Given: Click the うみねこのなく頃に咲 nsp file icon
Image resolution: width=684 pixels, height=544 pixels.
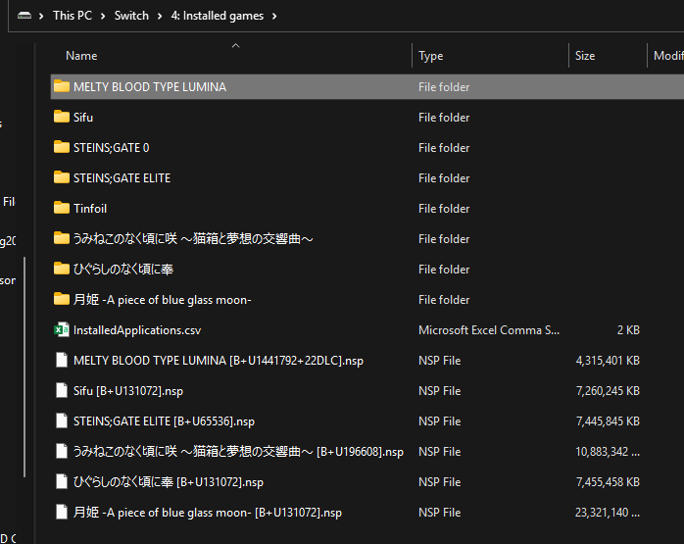Looking at the screenshot, I should point(62,452).
